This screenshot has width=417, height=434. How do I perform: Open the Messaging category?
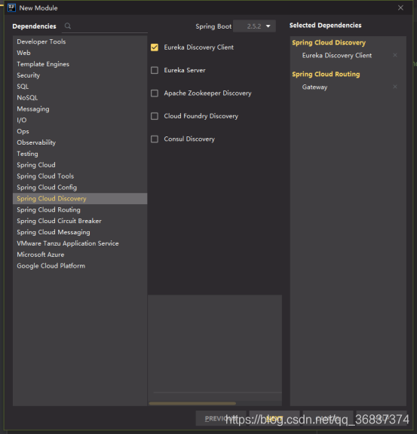pyautogui.click(x=80, y=108)
